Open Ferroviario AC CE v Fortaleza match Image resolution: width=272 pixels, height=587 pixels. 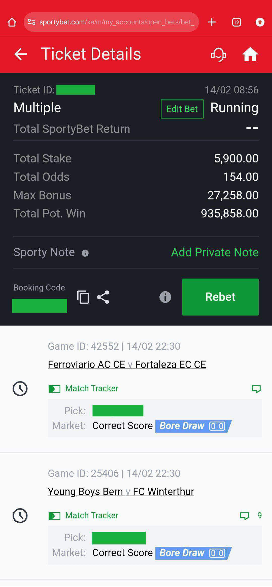127,364
